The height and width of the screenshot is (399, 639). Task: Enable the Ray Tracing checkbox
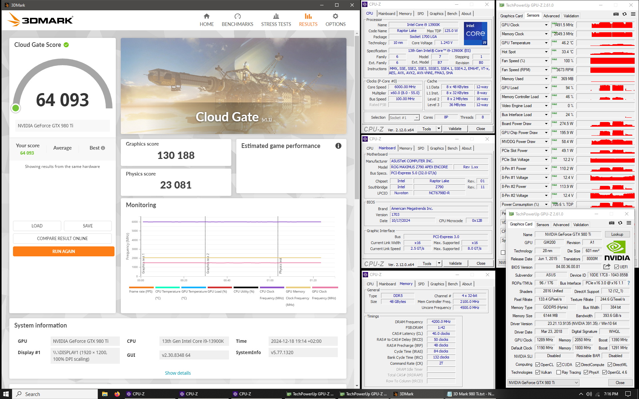pyautogui.click(x=558, y=372)
